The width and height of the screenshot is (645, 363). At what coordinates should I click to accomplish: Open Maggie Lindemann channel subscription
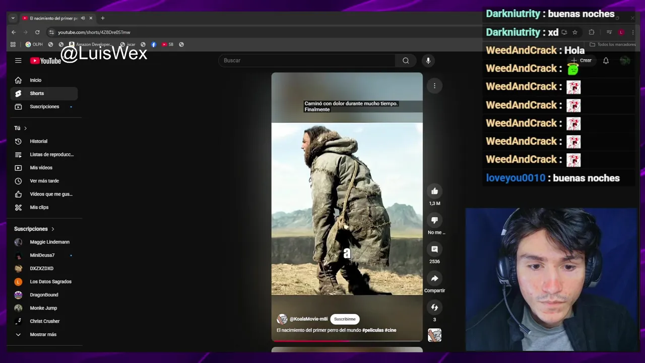pos(44,242)
